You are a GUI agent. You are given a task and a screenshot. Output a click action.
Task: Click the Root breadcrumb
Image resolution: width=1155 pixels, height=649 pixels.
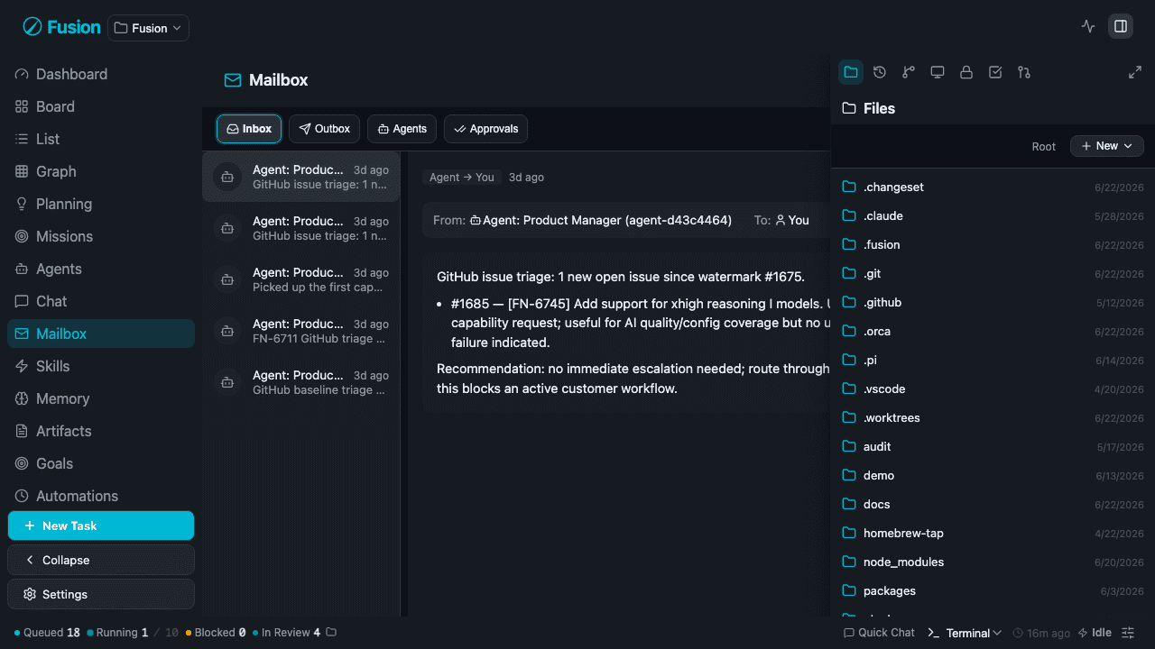coord(1044,146)
